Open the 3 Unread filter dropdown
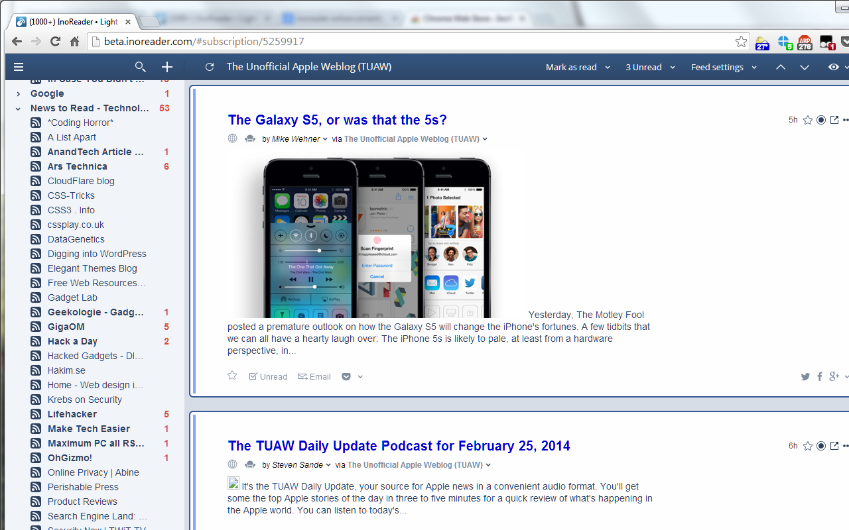The height and width of the screenshot is (530, 849). (650, 67)
